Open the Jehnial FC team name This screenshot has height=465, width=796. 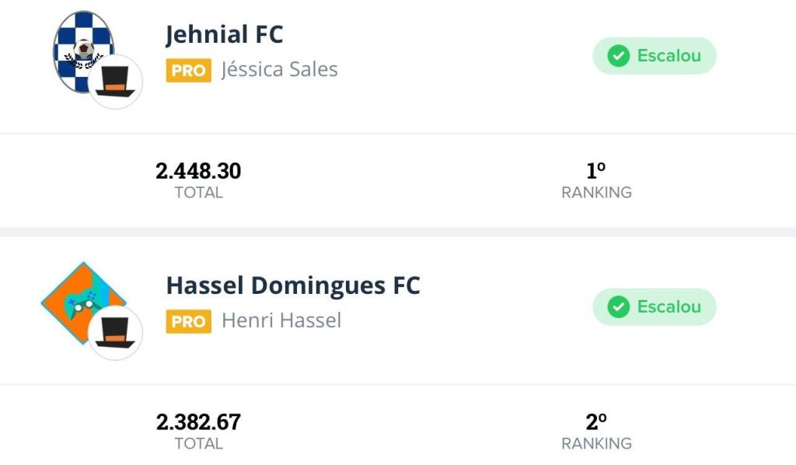224,35
